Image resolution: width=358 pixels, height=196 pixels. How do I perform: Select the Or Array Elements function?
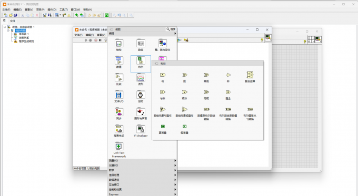(x=184, y=112)
